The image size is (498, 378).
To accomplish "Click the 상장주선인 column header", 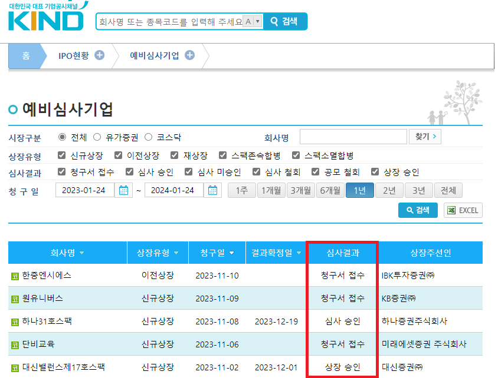I will coord(431,253).
